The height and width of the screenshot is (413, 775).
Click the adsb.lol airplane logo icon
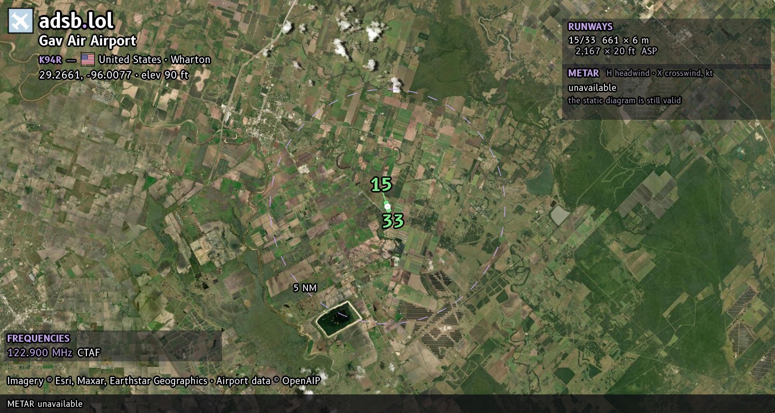[x=21, y=21]
